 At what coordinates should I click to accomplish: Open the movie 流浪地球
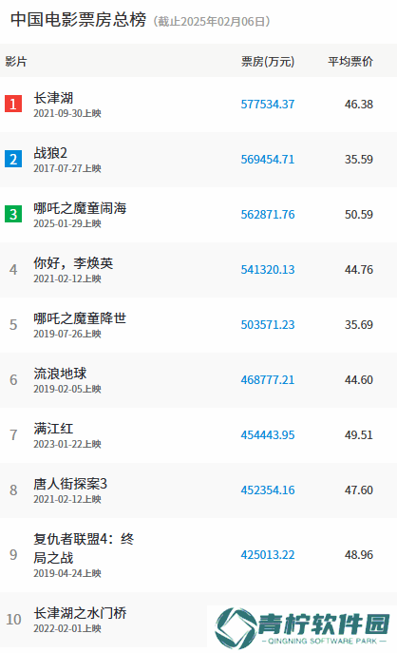60,374
